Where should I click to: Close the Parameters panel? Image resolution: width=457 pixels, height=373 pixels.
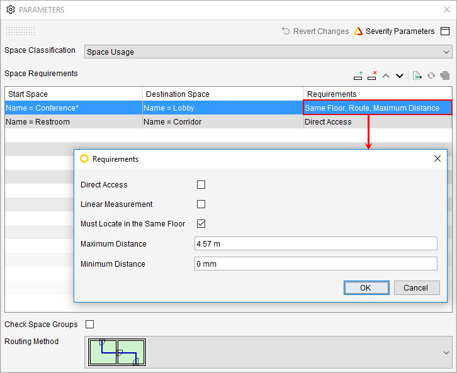tap(447, 9)
